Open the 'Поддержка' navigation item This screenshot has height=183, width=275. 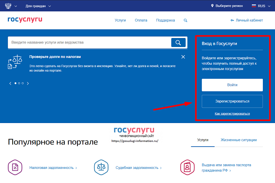pos(165,20)
